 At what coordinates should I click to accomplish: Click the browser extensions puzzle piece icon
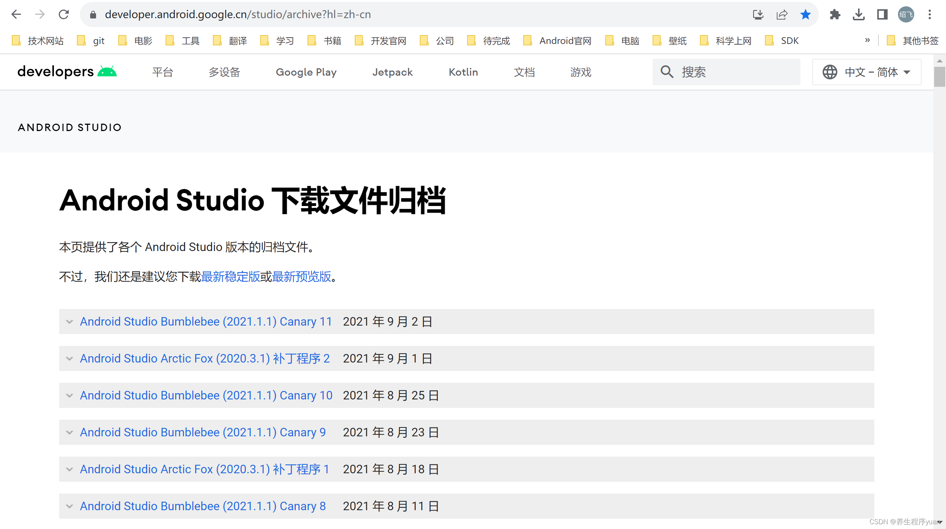(835, 14)
